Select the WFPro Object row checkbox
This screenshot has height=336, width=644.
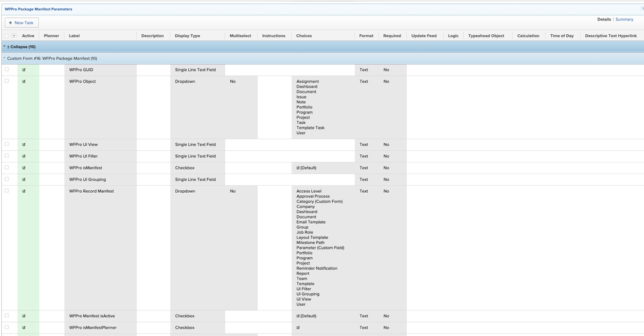click(6, 81)
